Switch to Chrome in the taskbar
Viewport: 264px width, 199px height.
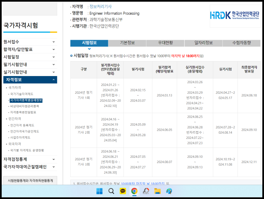point(134,191)
